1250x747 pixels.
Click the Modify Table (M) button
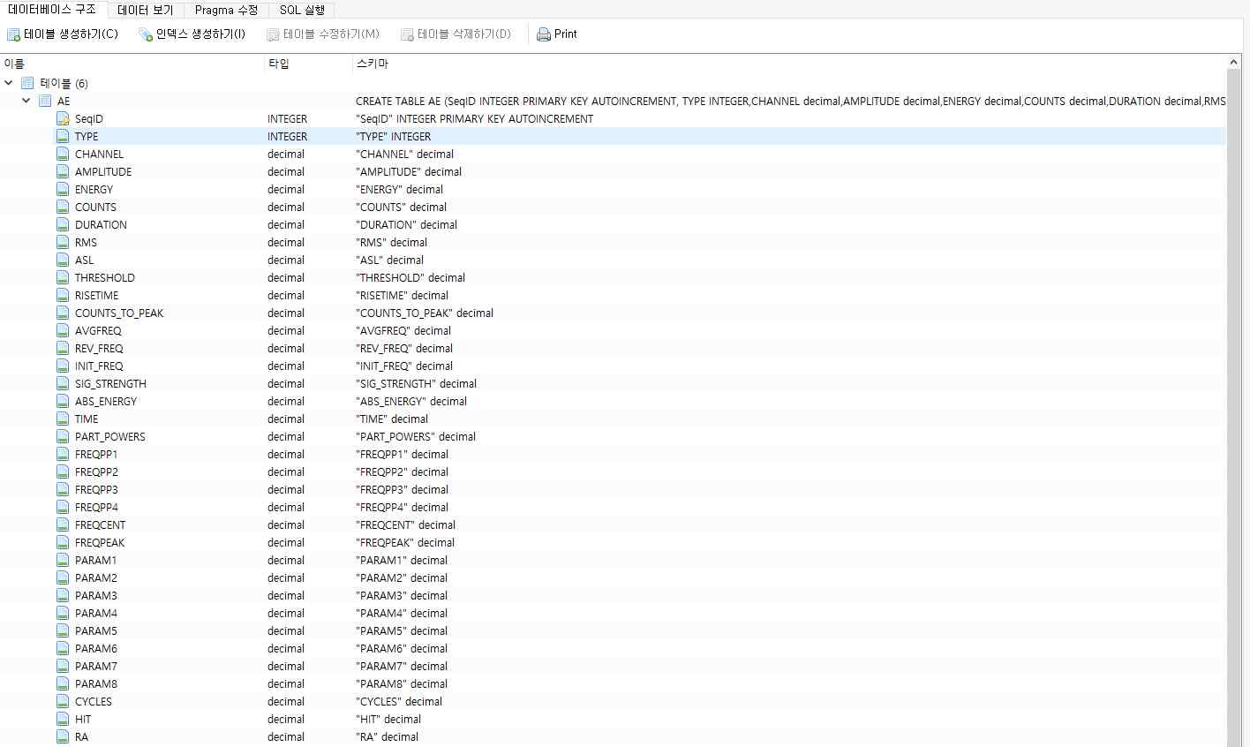323,34
